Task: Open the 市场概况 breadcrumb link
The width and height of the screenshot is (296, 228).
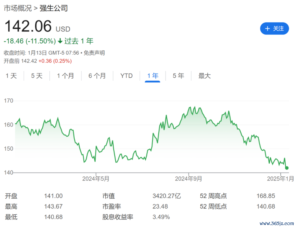Action: point(18,8)
